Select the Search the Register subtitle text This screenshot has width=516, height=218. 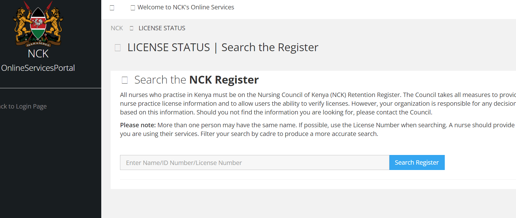[270, 47]
